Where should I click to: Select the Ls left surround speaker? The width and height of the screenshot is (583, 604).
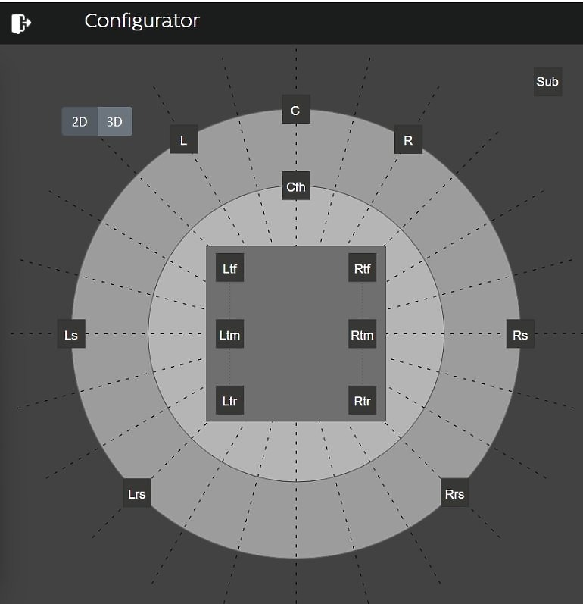coord(71,334)
